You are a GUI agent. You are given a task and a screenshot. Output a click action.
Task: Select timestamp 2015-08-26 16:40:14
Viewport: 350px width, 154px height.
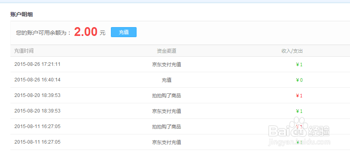click(x=37, y=80)
